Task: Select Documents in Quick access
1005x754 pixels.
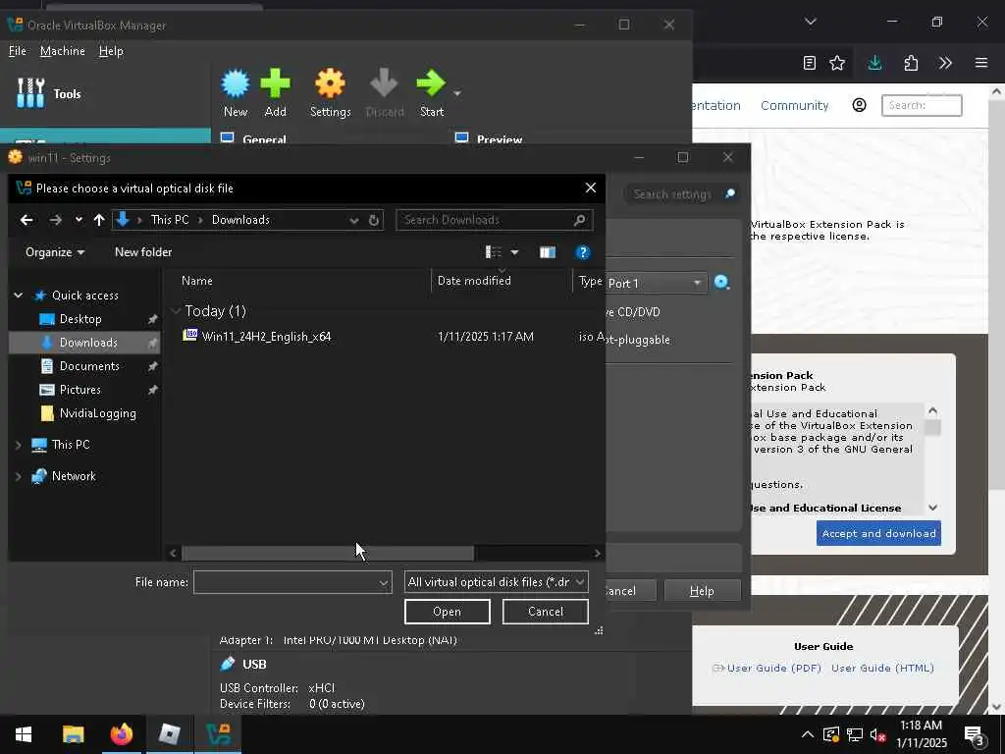Action: coord(89,366)
